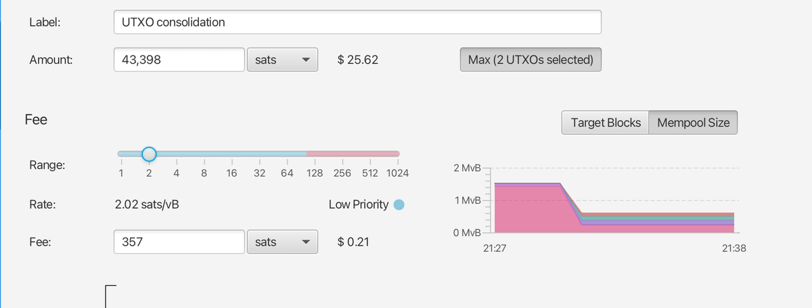Click the Label text field
This screenshot has width=812, height=308.
coord(357,22)
